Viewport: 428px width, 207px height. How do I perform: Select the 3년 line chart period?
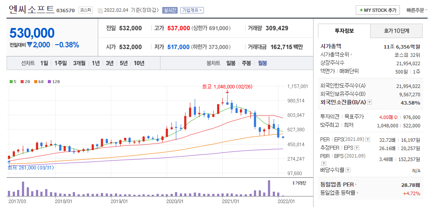point(110,63)
